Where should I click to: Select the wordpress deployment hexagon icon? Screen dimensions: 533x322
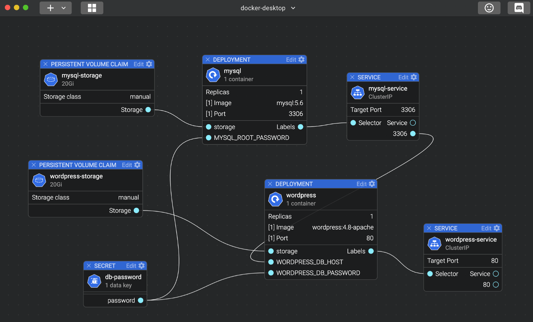coord(276,199)
